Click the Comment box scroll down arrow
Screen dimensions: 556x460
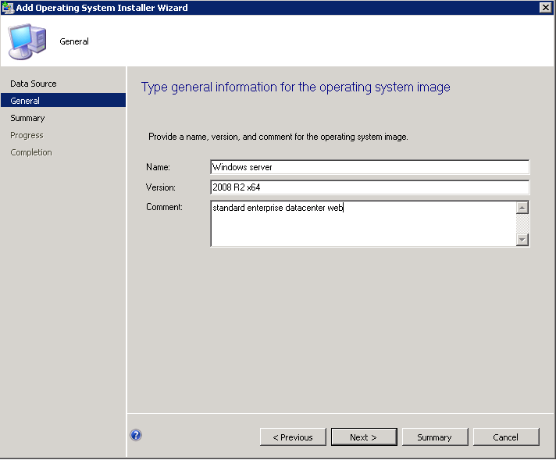point(522,240)
